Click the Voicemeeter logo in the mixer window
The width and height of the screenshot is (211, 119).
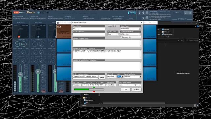tap(19, 13)
